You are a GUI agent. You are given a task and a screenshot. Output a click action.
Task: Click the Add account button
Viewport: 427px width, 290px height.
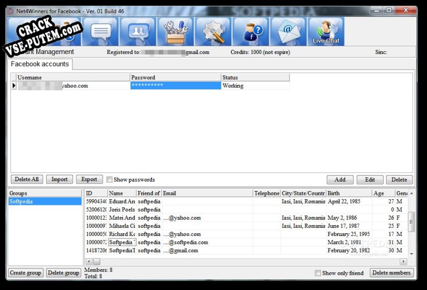click(340, 180)
